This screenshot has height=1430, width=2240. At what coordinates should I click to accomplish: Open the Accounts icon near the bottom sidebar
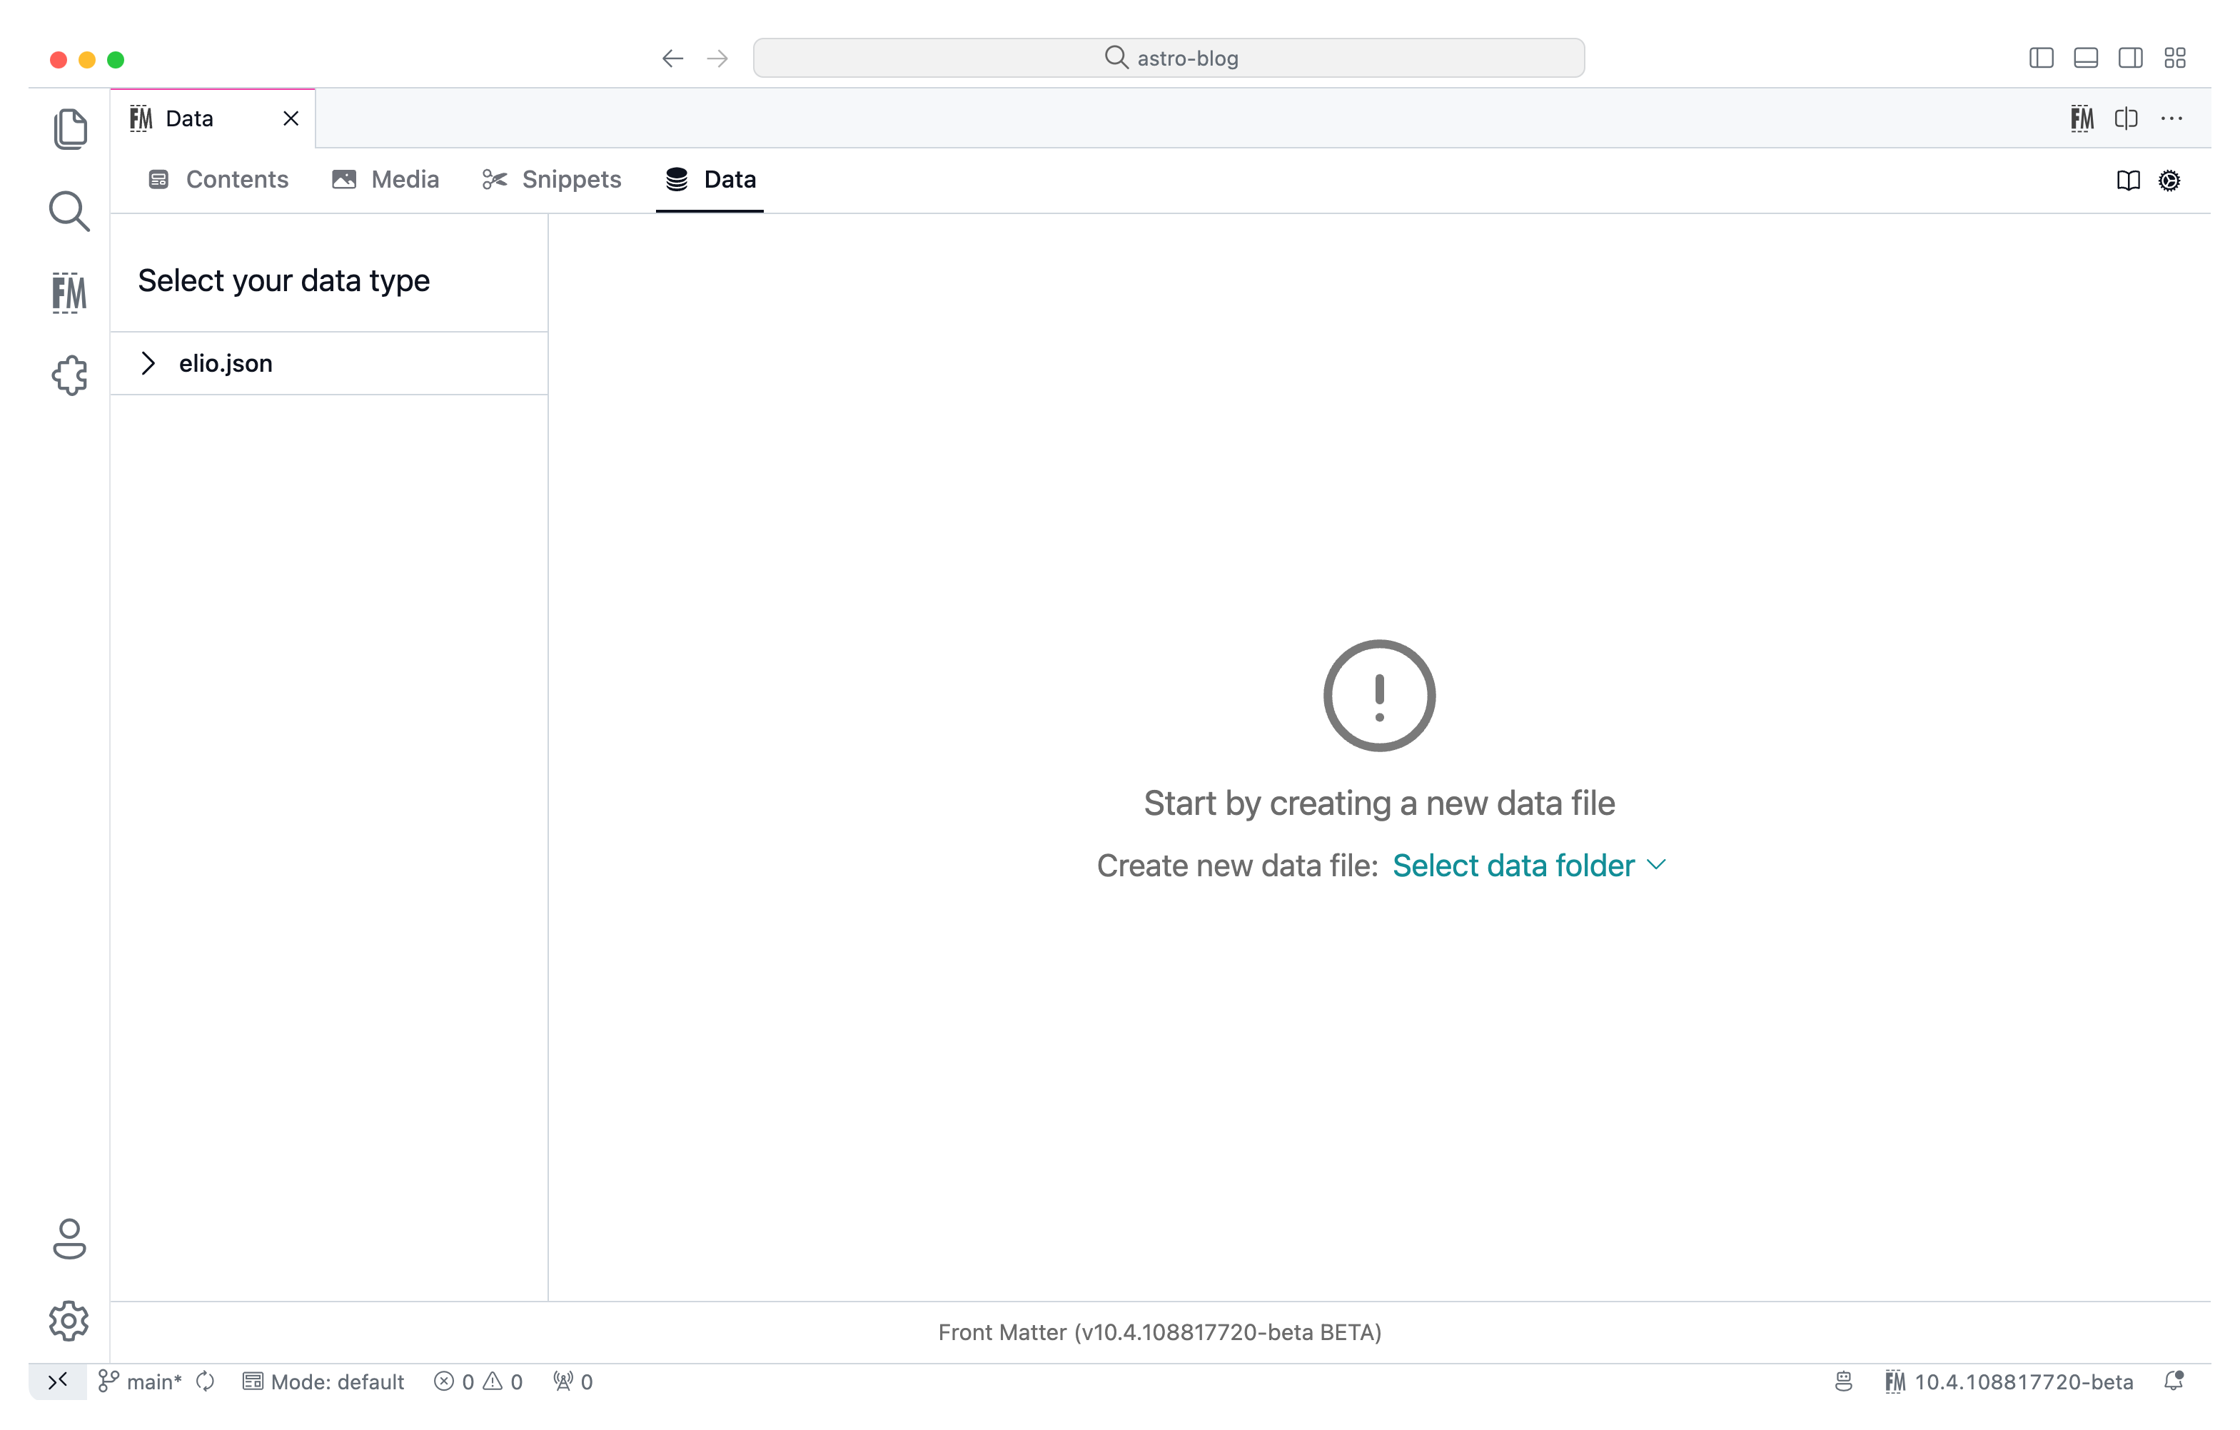[70, 1240]
